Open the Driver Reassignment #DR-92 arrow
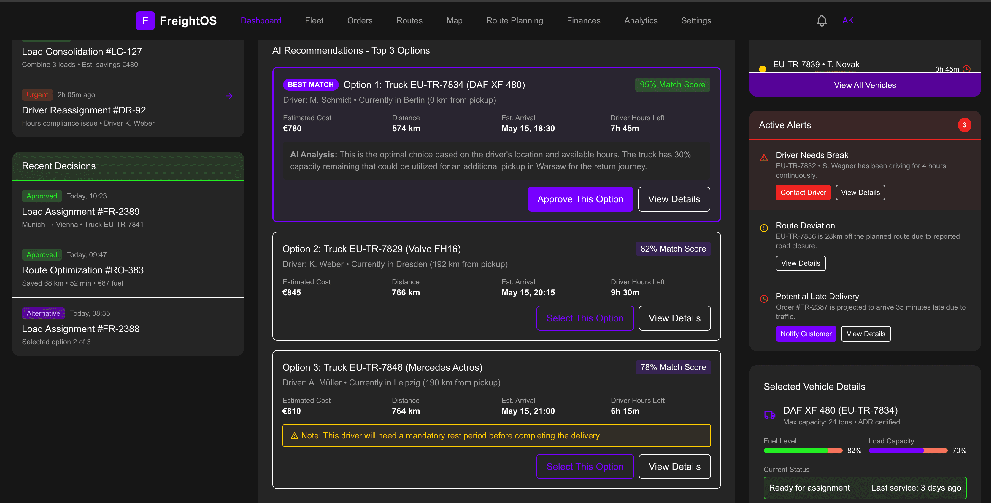 229,96
